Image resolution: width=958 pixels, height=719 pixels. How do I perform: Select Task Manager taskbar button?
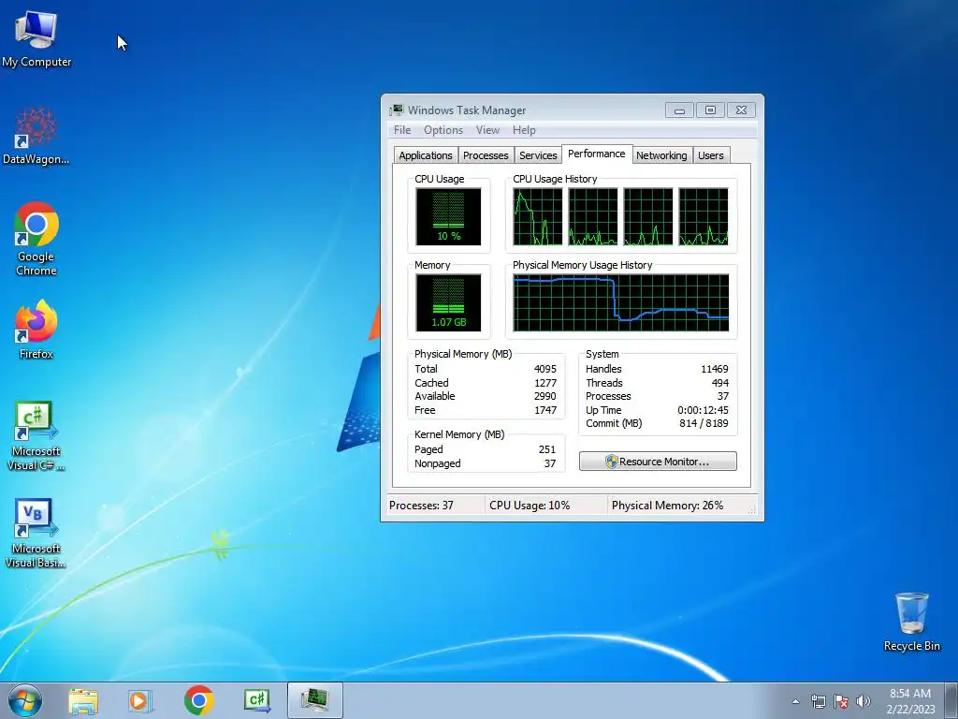315,700
